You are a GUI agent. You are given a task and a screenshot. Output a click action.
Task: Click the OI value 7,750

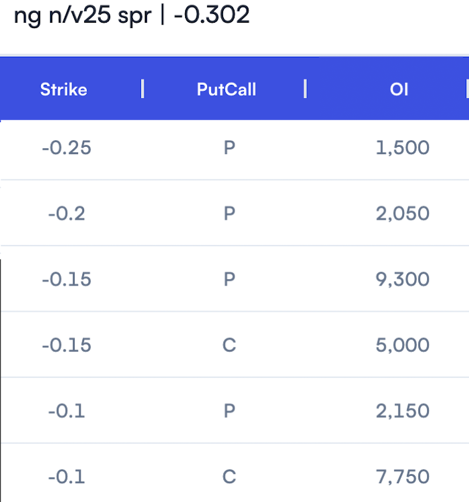402,477
